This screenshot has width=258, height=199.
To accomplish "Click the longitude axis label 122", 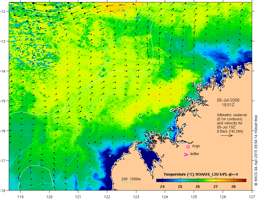I will 107,197.
